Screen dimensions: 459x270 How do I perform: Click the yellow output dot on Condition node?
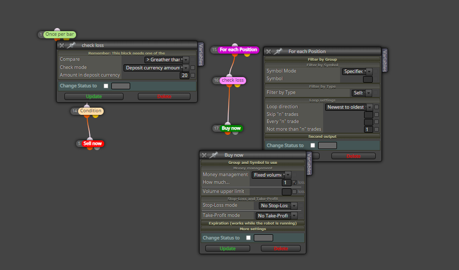coord(95,115)
